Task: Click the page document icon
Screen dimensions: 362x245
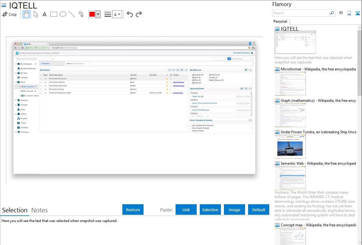Action: click(x=349, y=13)
